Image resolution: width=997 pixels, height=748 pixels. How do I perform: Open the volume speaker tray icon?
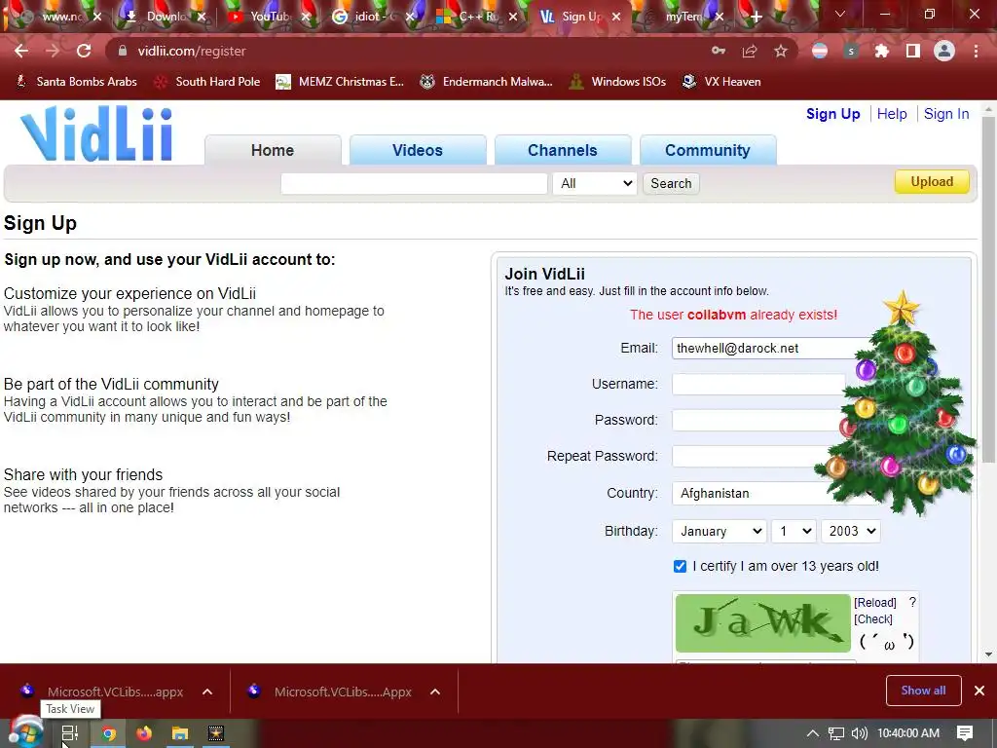(859, 733)
